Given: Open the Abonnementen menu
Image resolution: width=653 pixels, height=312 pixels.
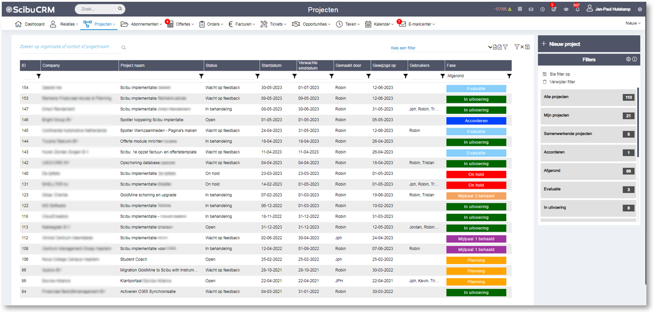Looking at the screenshot, I should pyautogui.click(x=142, y=24).
